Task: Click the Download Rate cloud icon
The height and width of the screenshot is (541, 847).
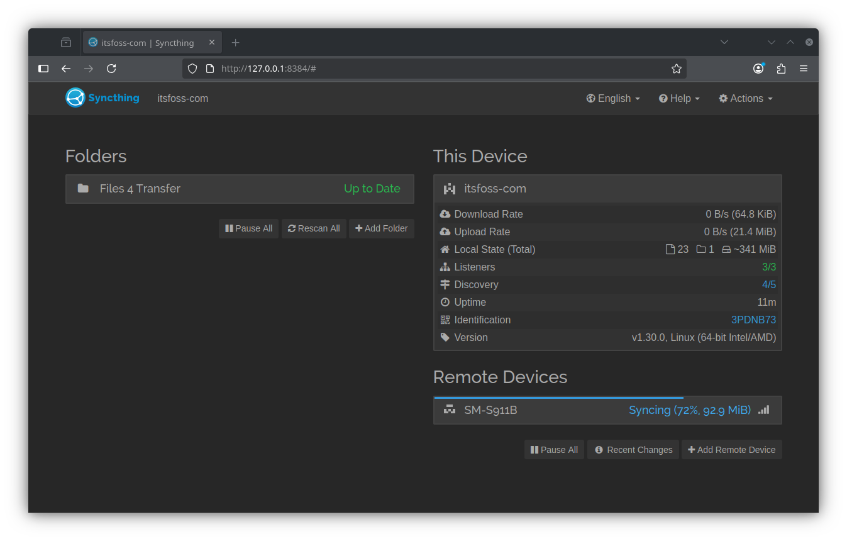Action: point(445,214)
